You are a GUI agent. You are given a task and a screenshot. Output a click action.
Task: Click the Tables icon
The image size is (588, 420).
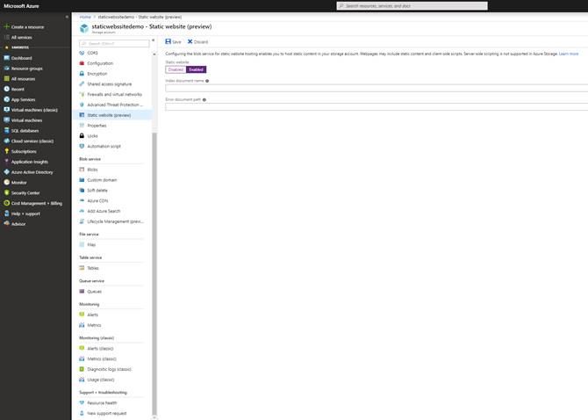coord(82,268)
